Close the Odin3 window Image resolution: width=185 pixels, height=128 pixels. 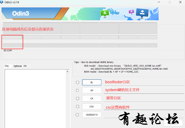180,2
